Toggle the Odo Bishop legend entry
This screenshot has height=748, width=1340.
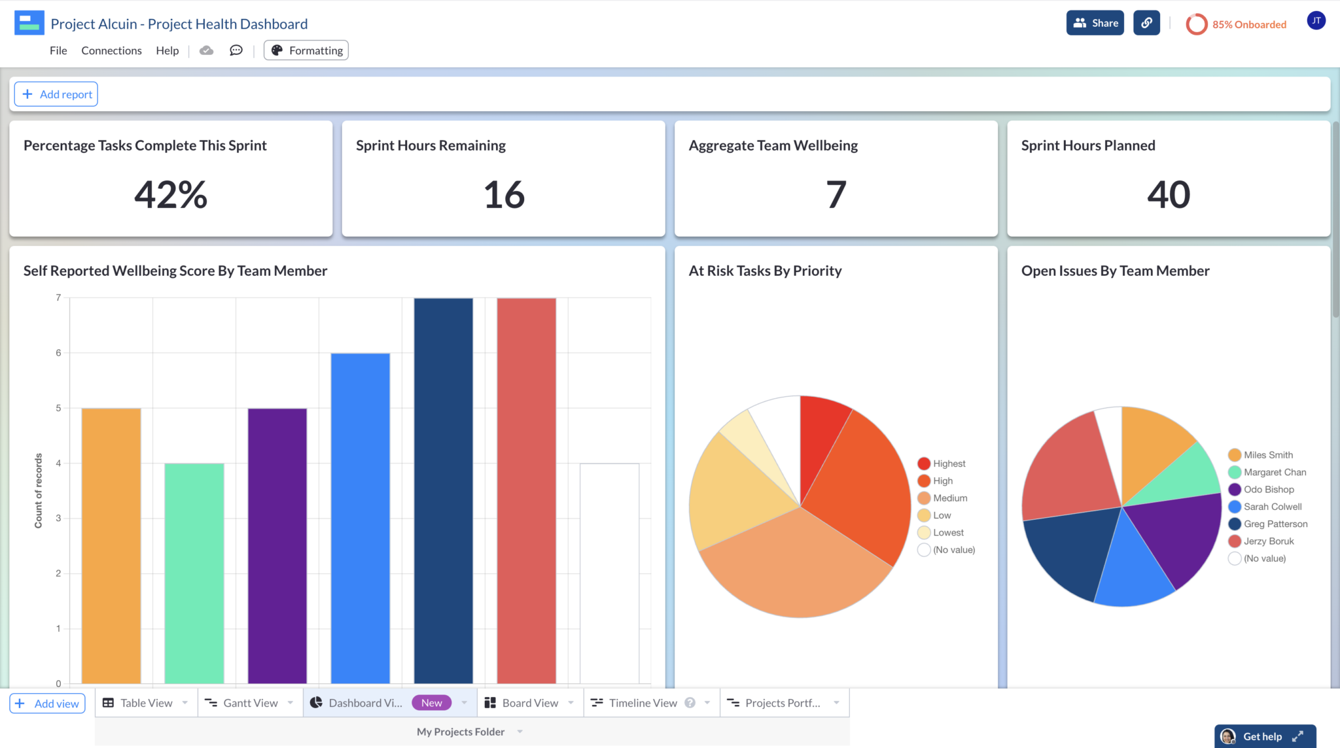pyautogui.click(x=1261, y=490)
